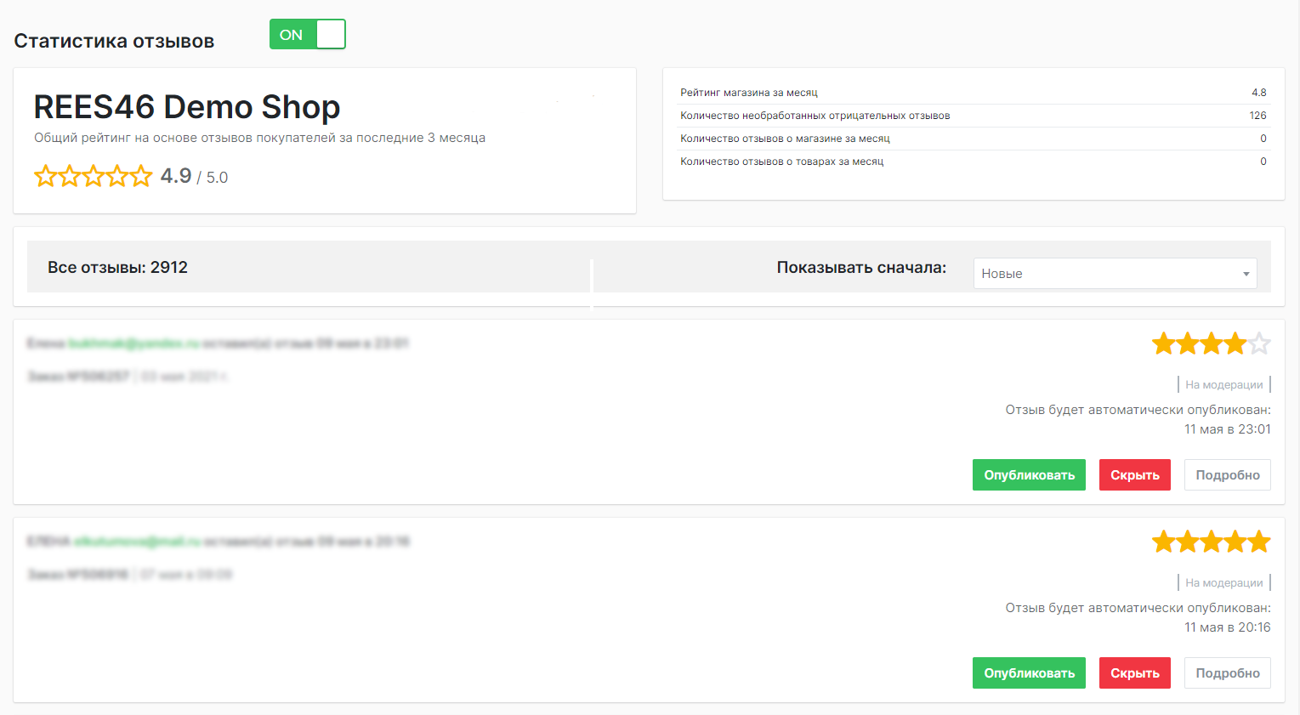
Task: Click the empty fifth star of first review
Action: click(x=1259, y=344)
